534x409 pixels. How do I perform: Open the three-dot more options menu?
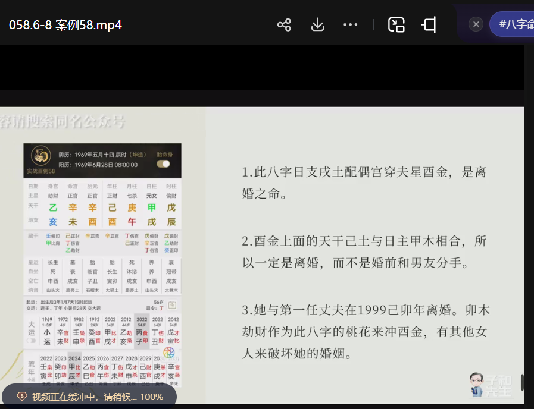coord(350,24)
